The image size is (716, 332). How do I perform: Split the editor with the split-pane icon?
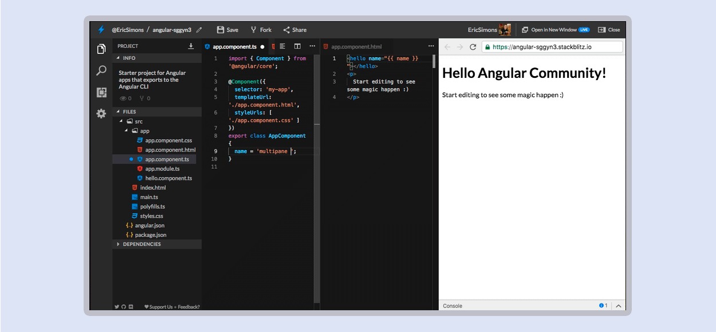click(297, 46)
